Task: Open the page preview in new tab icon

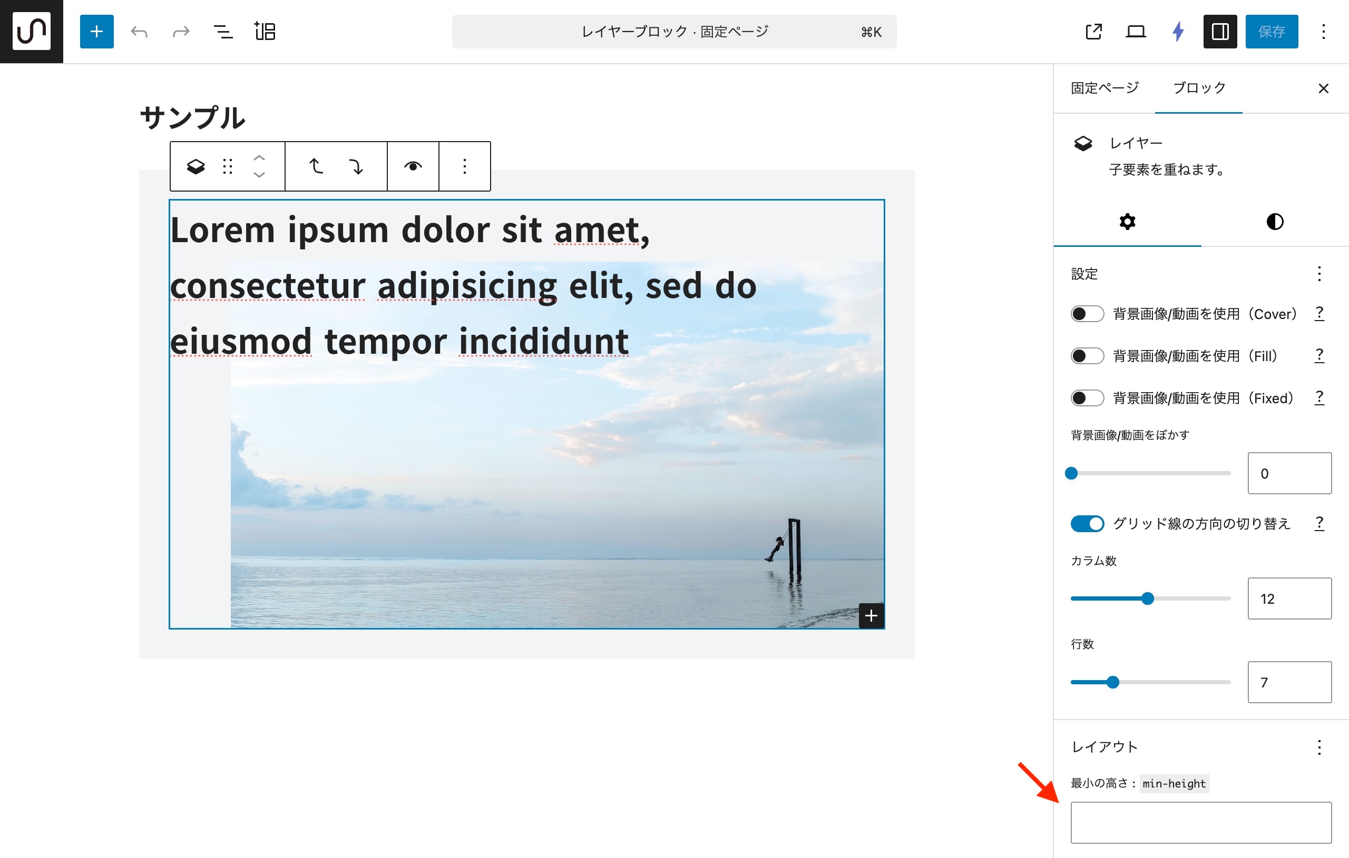Action: (x=1093, y=32)
